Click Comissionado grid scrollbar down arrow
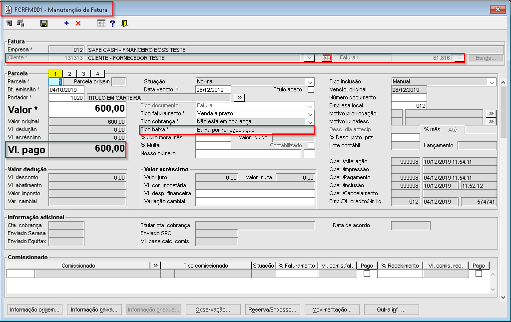Screen dimensions: 511x322 click(x=493, y=290)
